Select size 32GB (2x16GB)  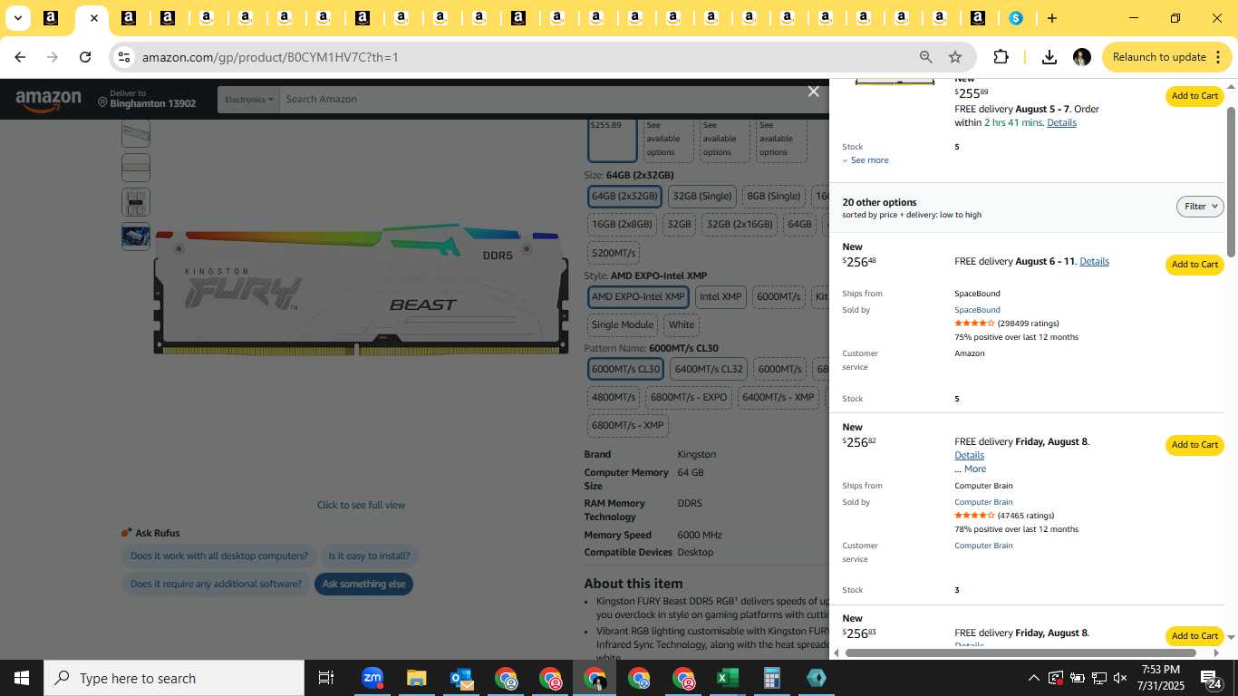(740, 225)
